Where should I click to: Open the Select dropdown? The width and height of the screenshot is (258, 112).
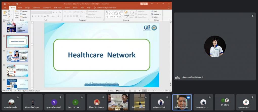pos(155,17)
